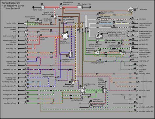Select the hazard warning switch symbol 35
This screenshot has height=119, width=155.
click(82, 91)
